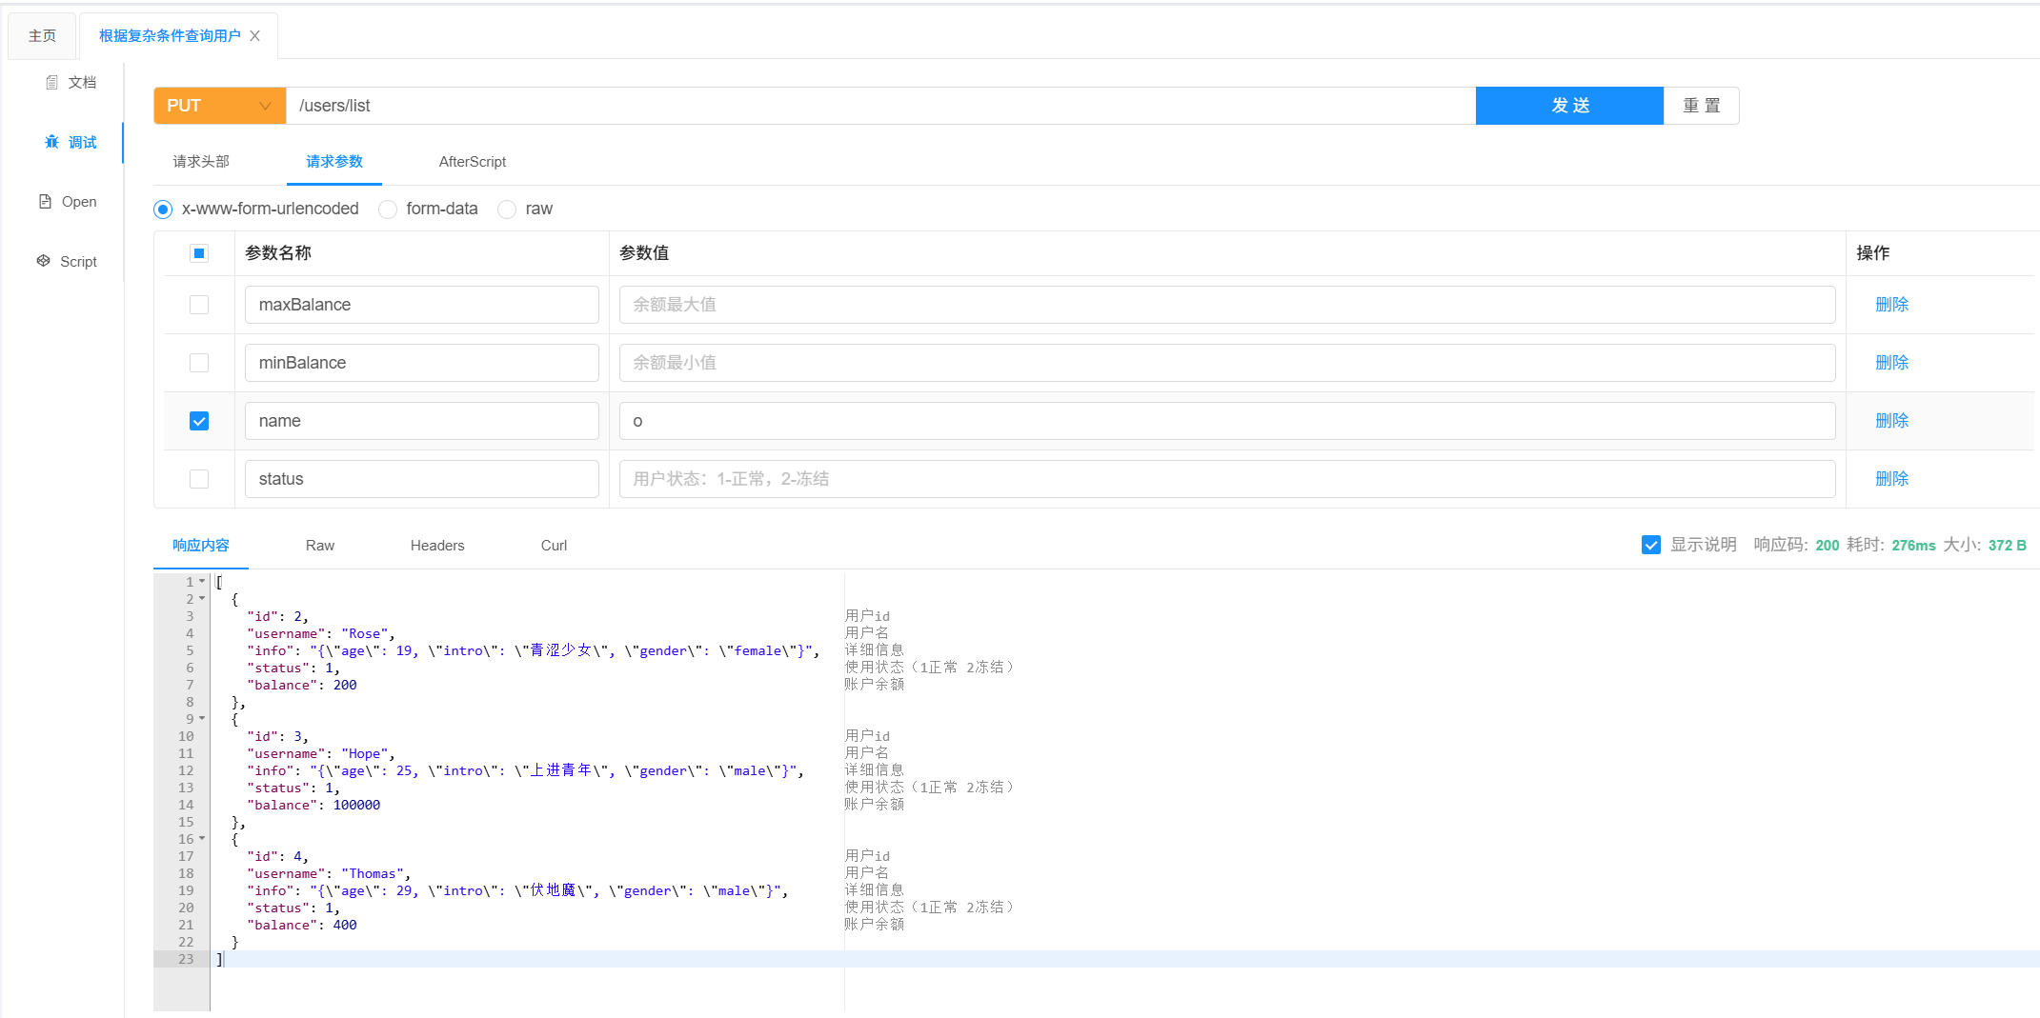The width and height of the screenshot is (2040, 1018).
Task: Click the Open file icon in sidebar
Action: (x=45, y=201)
